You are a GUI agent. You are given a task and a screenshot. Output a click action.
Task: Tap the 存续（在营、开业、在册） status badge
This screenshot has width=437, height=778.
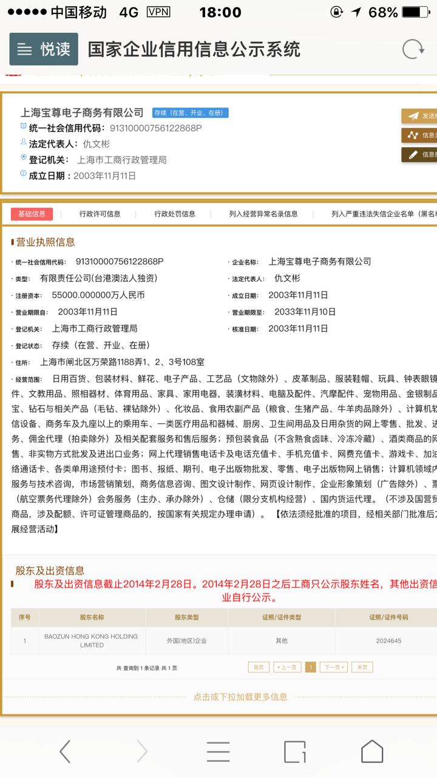click(190, 112)
